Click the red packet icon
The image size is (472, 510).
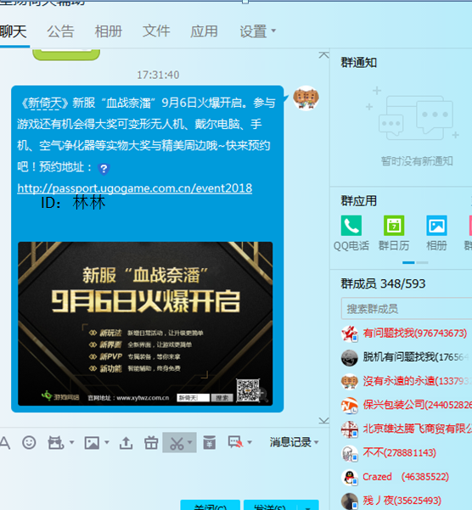pos(209,443)
